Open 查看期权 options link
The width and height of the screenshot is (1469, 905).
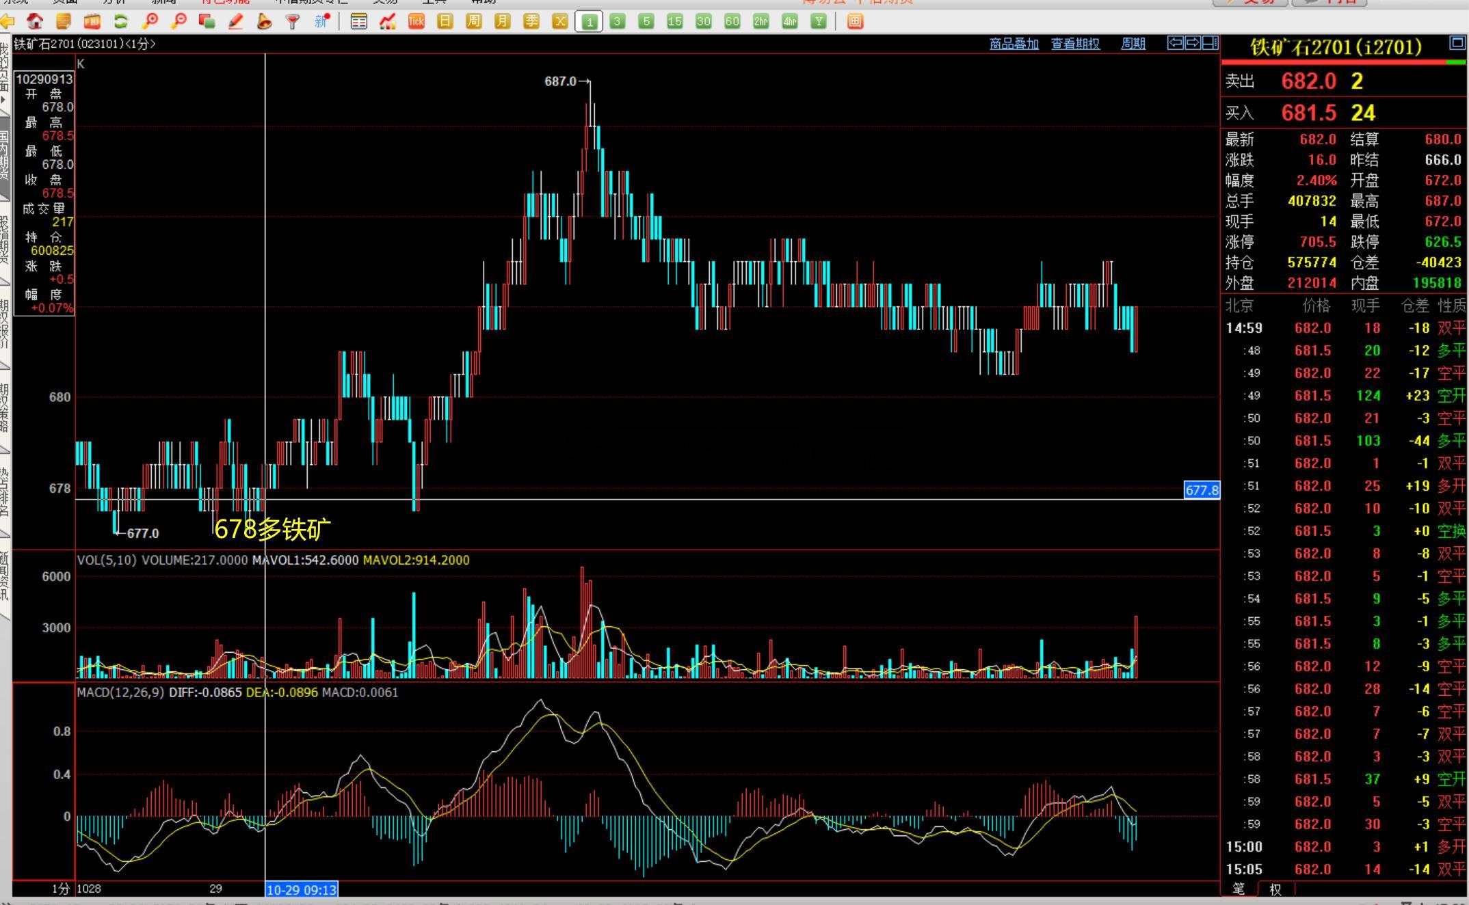1075,44
